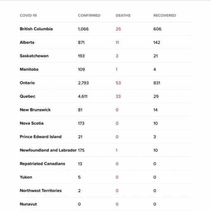The width and height of the screenshot is (211, 211).
Task: Click Ontario confirmed count 2,793
Action: point(83,83)
